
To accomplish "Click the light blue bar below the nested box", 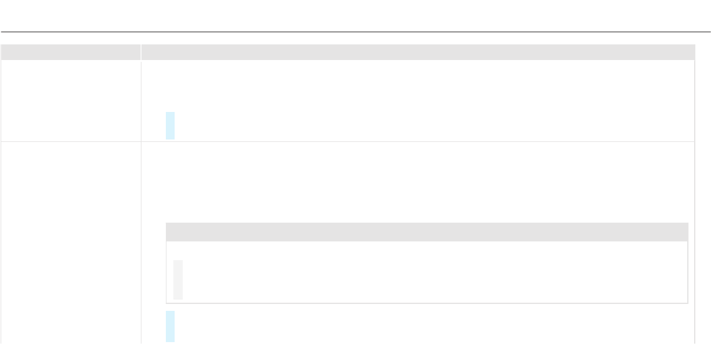I will [170, 326].
